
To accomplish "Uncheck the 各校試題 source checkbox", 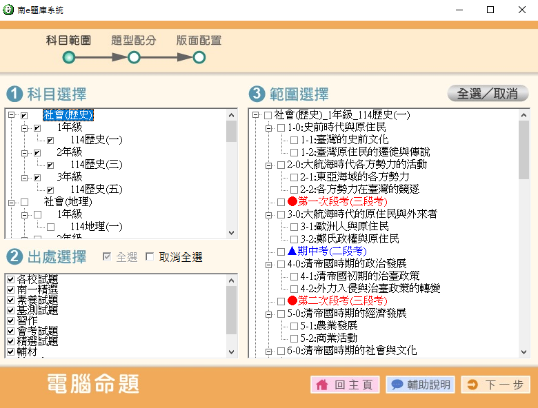I will pyautogui.click(x=10, y=279).
